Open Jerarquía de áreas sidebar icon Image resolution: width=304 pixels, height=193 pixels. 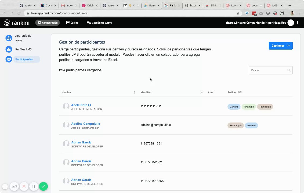click(9, 38)
